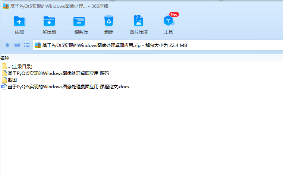Switch to the list view mode button

(27, 45)
